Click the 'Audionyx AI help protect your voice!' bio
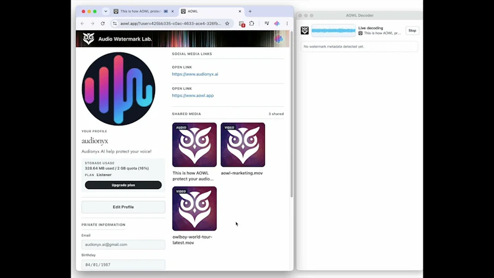This screenshot has height=278, width=494. click(117, 151)
